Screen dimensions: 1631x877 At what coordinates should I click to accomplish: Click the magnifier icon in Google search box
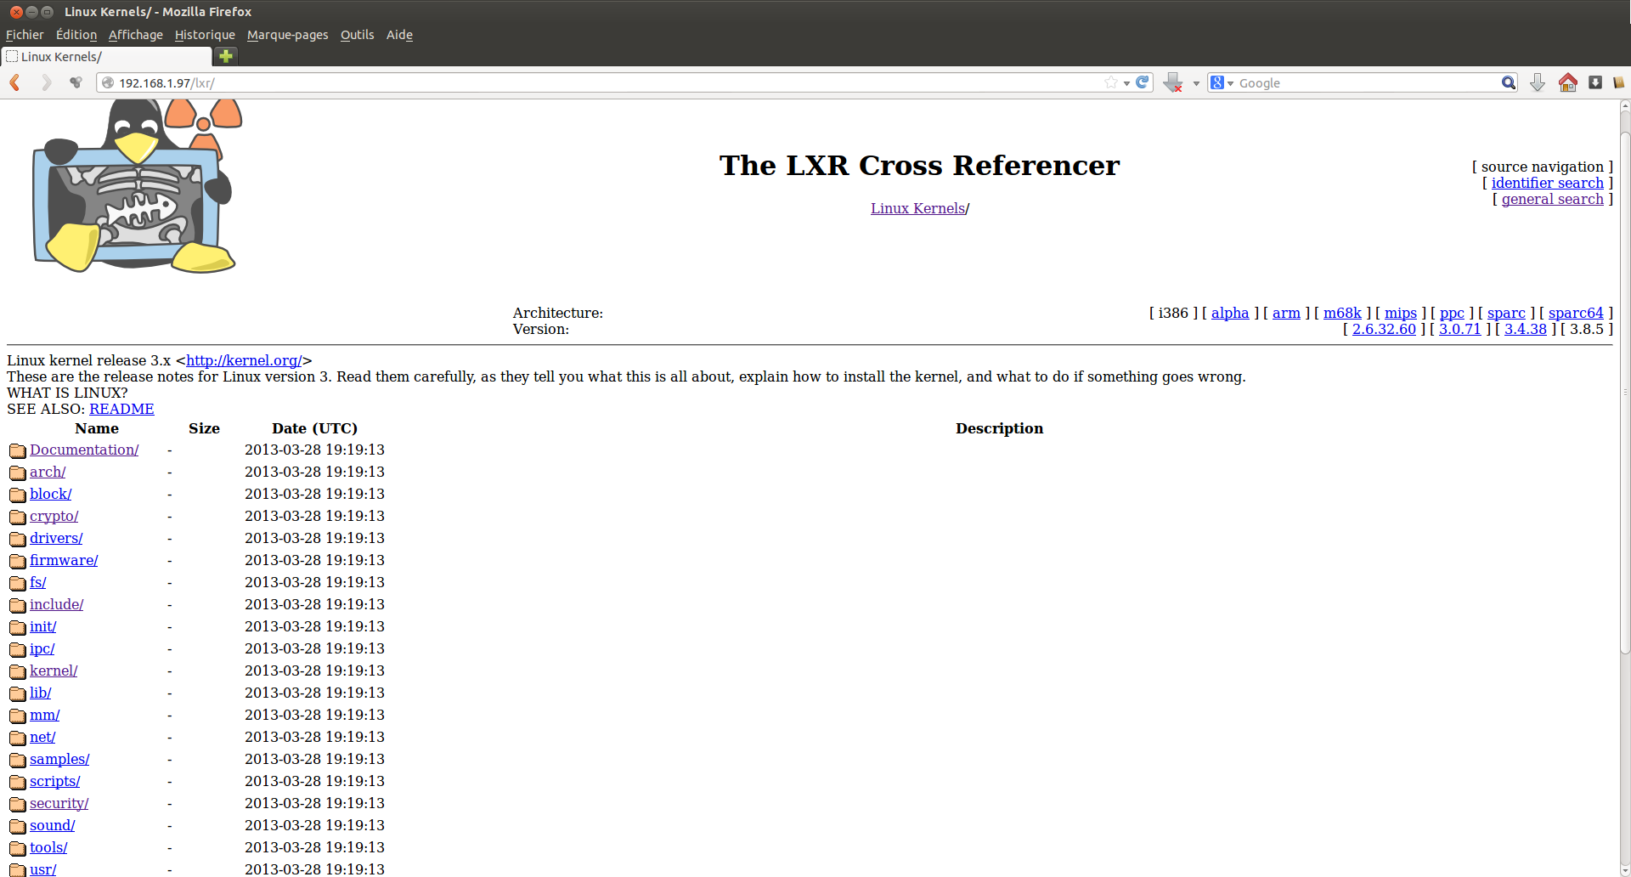coord(1508,82)
